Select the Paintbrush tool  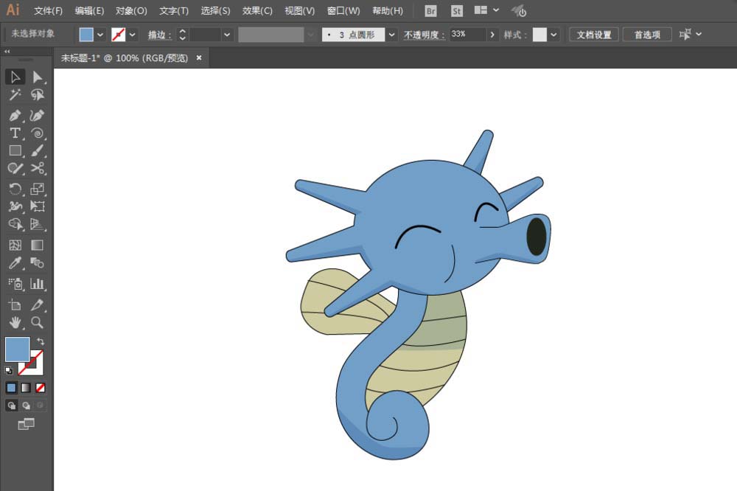click(x=37, y=151)
